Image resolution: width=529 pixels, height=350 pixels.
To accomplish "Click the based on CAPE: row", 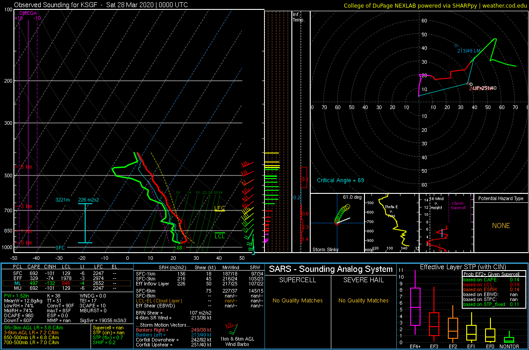I will click(x=491, y=280).
